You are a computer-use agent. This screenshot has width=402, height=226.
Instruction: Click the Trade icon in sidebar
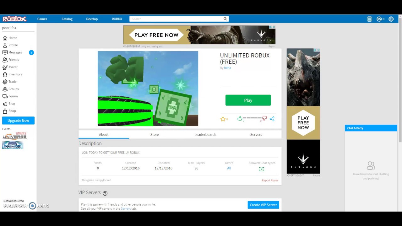(5, 82)
